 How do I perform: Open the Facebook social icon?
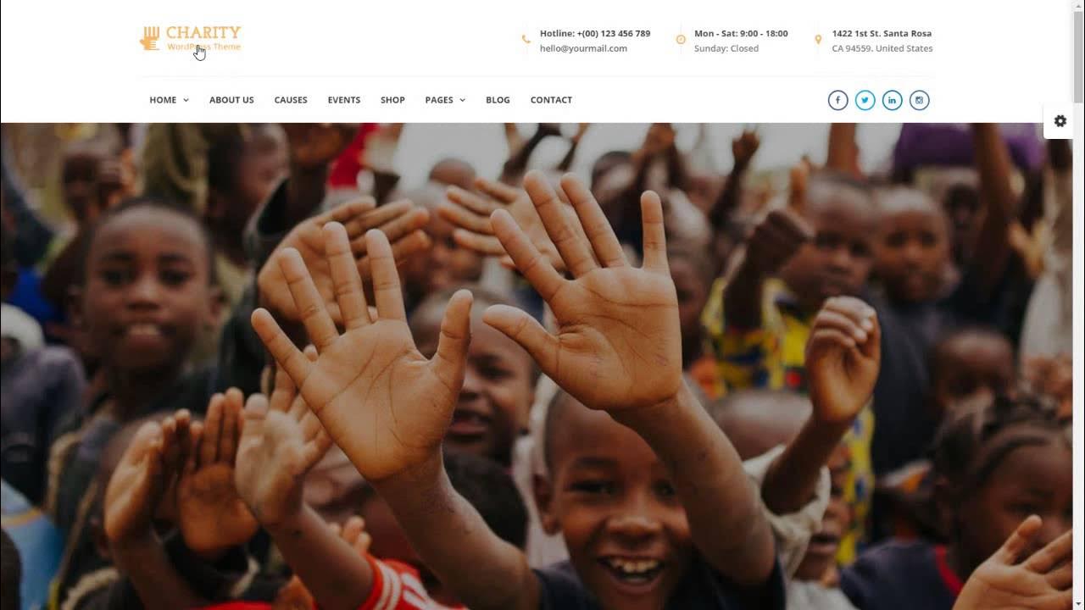[x=837, y=100]
